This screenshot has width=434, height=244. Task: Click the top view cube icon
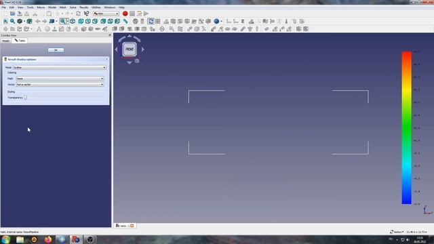88,21
